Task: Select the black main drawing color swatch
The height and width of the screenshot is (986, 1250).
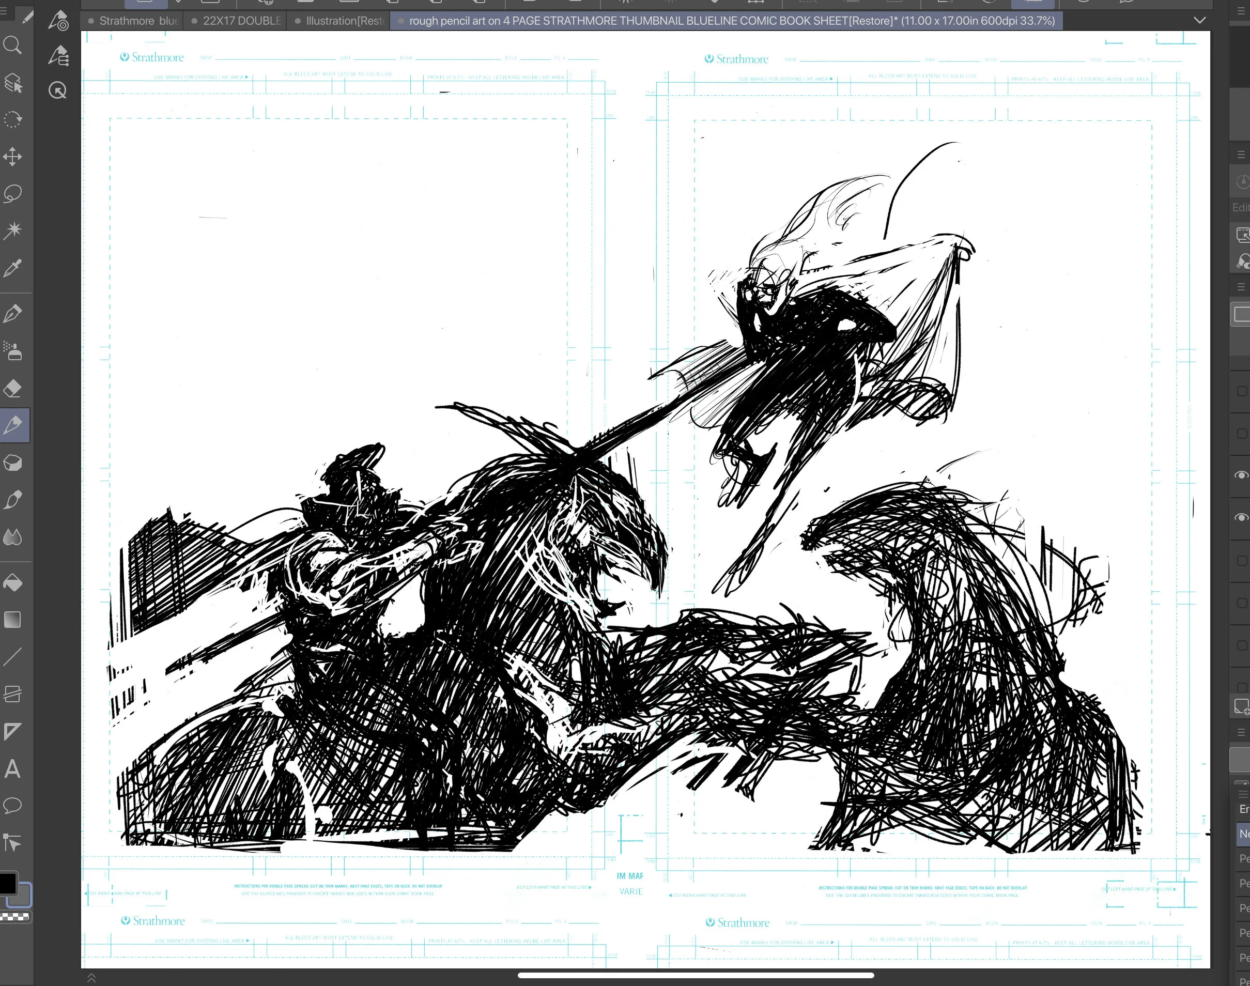Action: tap(8, 883)
